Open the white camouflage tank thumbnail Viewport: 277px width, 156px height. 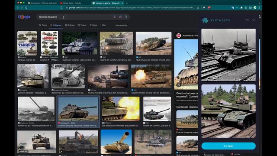[80, 43]
